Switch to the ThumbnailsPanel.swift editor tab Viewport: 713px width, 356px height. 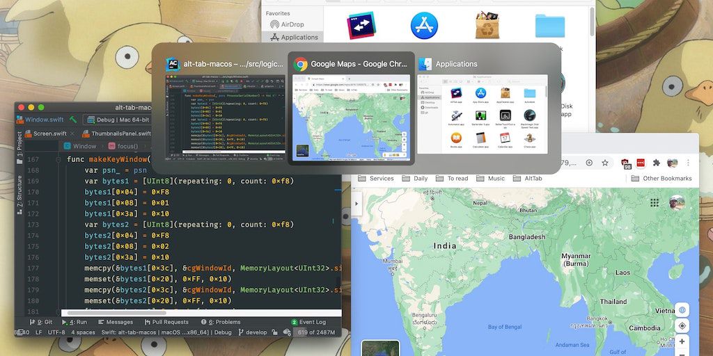[116, 133]
